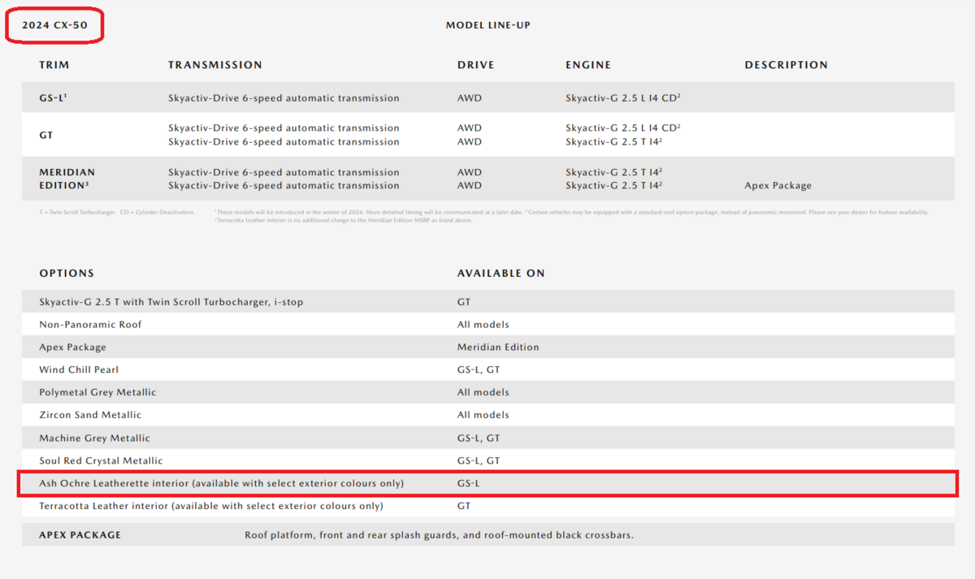Select "GS-L, GT" beside Wind Chill Pearl
The width and height of the screenshot is (975, 579).
click(479, 369)
